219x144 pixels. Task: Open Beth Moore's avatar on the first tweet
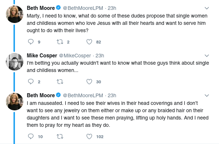tap(15, 14)
